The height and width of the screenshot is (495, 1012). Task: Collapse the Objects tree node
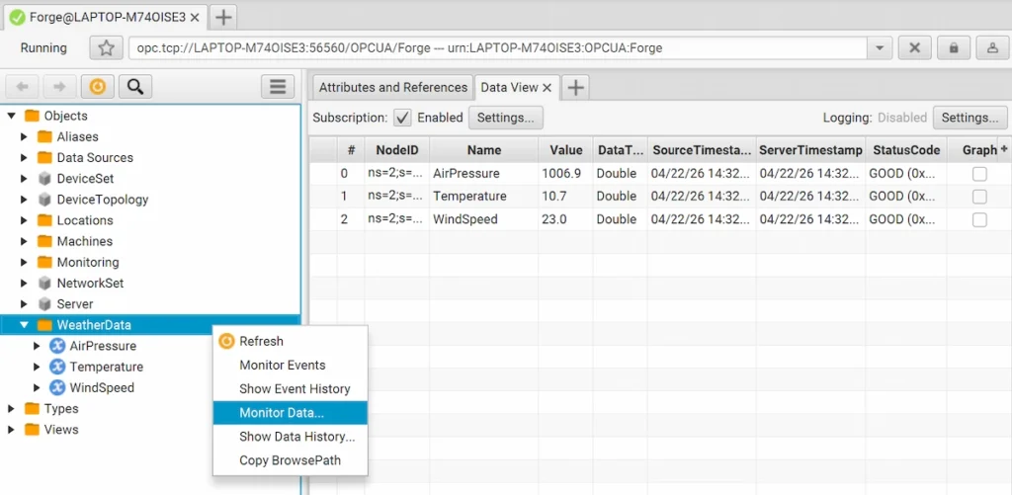[x=11, y=117]
